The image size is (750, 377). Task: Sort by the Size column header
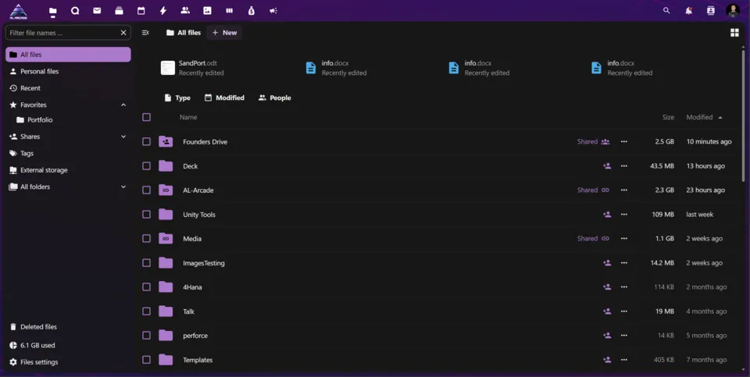(668, 117)
